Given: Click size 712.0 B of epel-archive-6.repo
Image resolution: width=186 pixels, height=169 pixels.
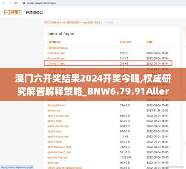Looking at the screenshot, I should click(125, 147).
